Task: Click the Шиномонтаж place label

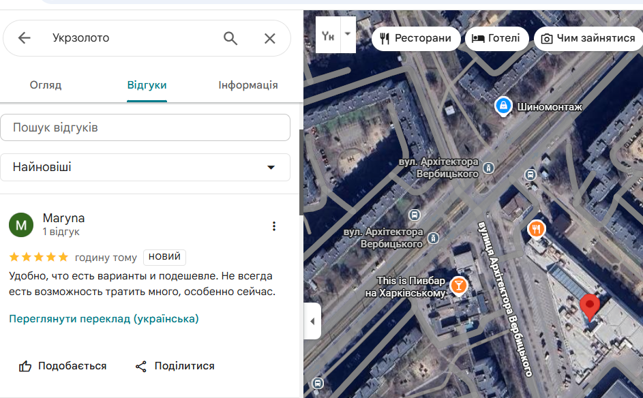Action: coord(550,107)
